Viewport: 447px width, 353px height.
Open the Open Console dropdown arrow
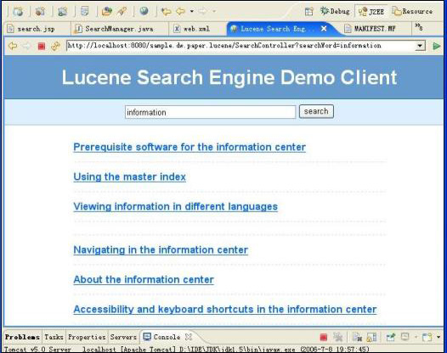pyautogui.click(x=439, y=338)
